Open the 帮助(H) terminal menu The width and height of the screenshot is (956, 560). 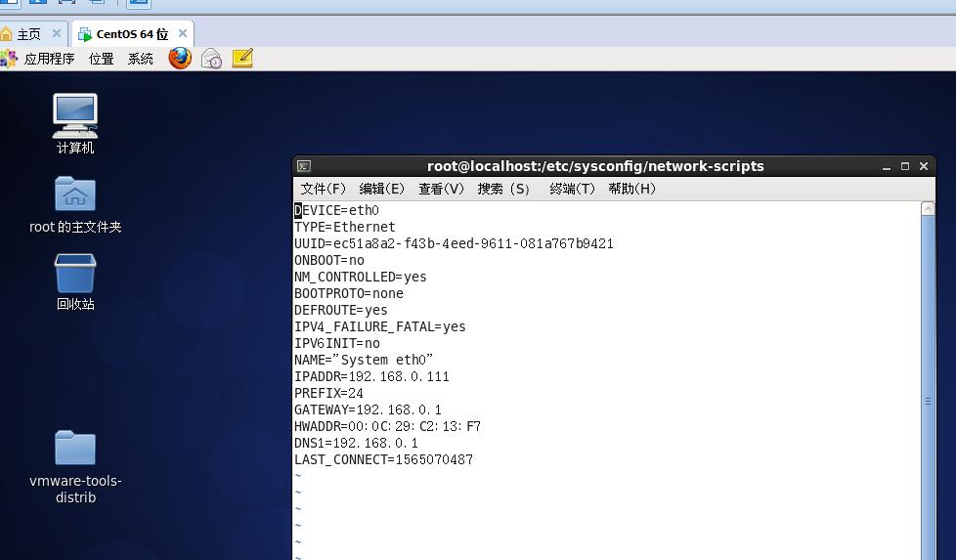[631, 189]
